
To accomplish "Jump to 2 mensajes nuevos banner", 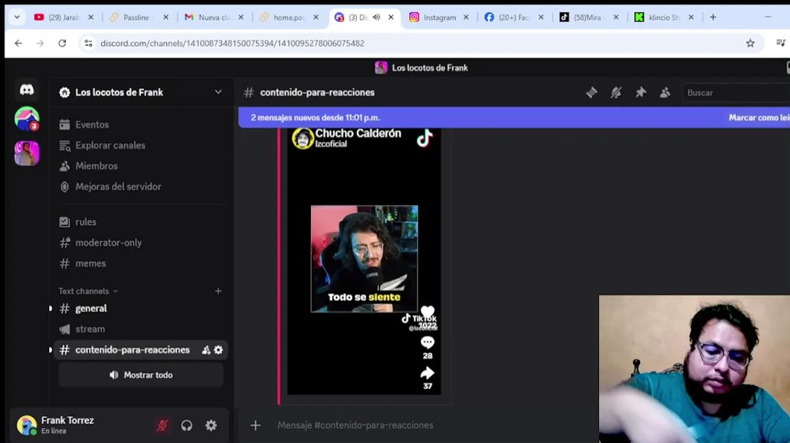I will (x=315, y=118).
